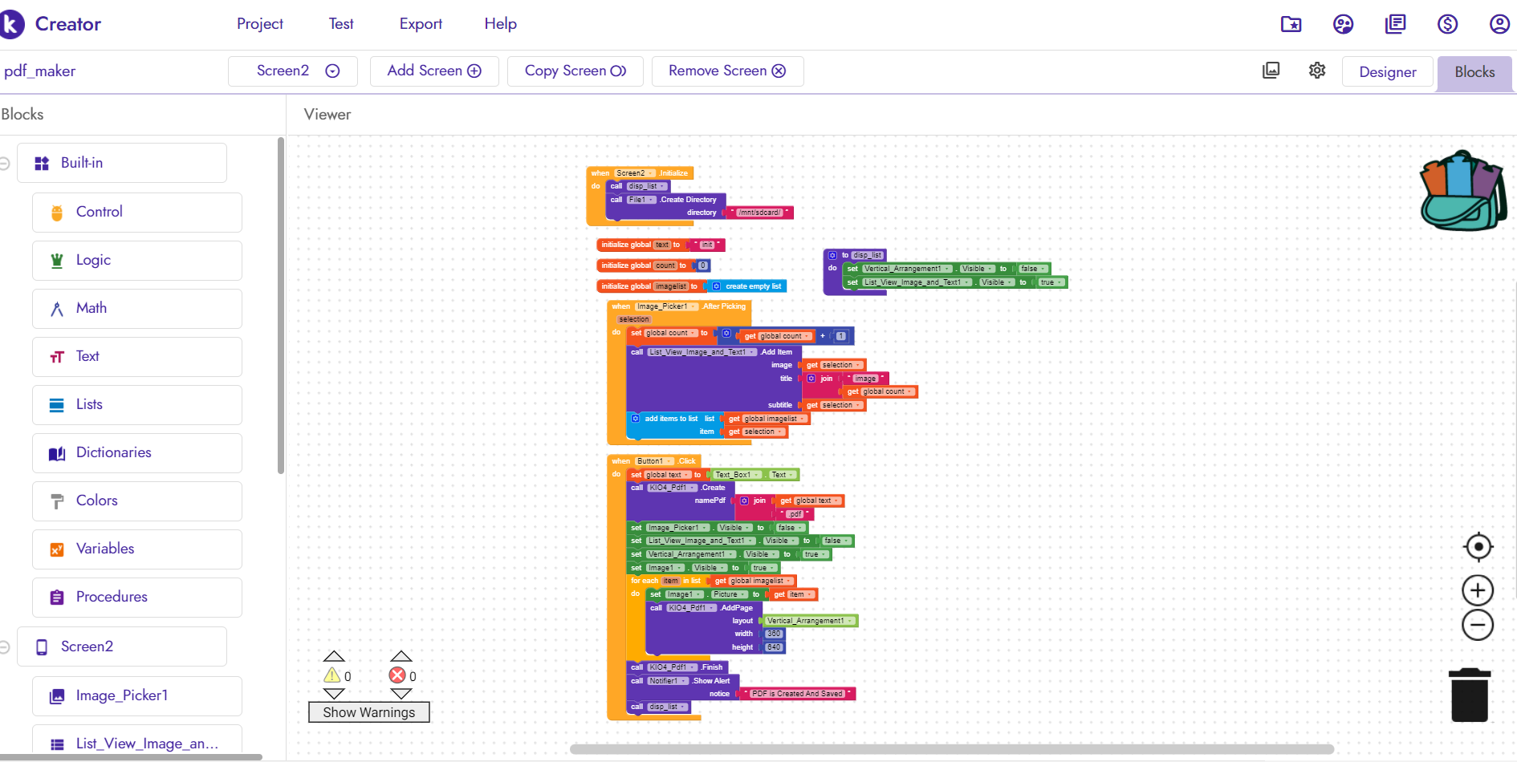This screenshot has height=762, width=1517.
Task: Open the settings gear icon
Action: point(1317,71)
